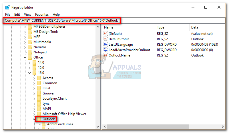The height and width of the screenshot is (133, 229).
Task: Click the 0x00000409 (1033) data cell
Action: tap(204, 44)
